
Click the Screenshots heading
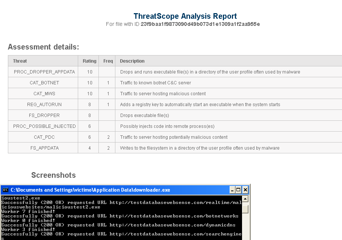click(x=53, y=175)
